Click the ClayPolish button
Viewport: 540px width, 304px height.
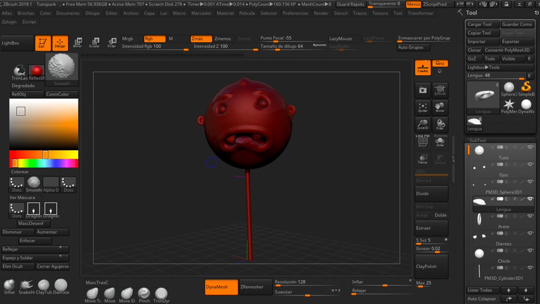pyautogui.click(x=432, y=266)
